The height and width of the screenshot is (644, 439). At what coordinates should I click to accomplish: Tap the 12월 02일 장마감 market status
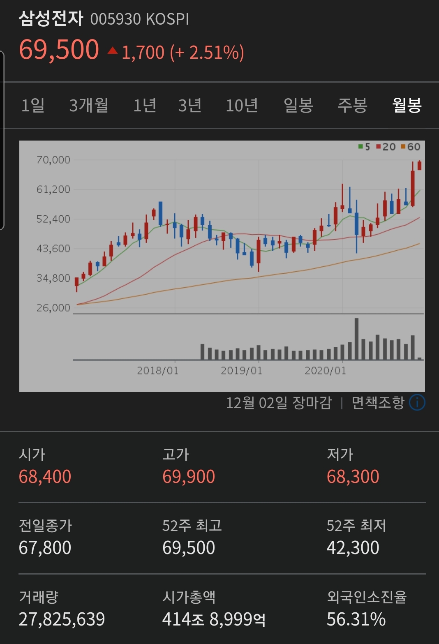pos(279,402)
